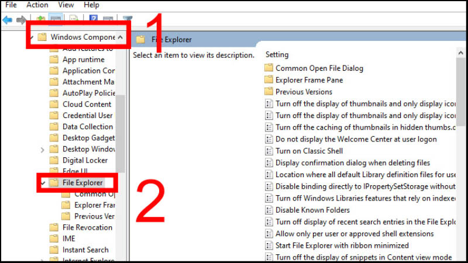The height and width of the screenshot is (263, 468).
Task: Select Windows Components in the tree
Action: pyautogui.click(x=82, y=37)
